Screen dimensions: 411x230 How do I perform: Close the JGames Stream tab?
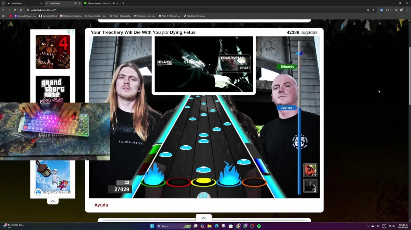click(117, 3)
